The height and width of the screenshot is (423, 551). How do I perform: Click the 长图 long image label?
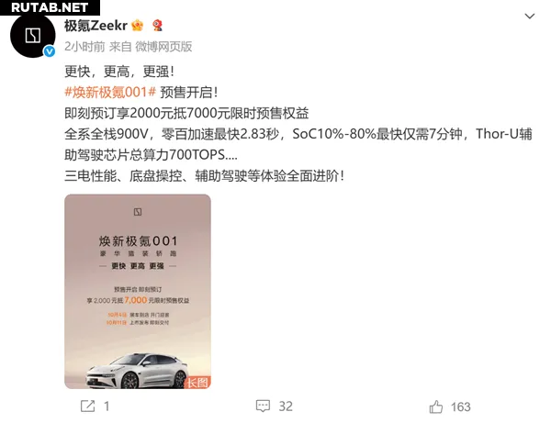(x=197, y=383)
